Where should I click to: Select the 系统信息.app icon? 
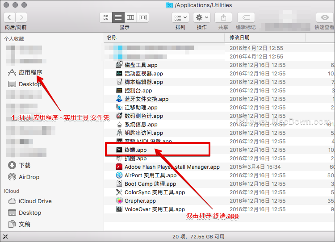pyautogui.click(x=119, y=124)
